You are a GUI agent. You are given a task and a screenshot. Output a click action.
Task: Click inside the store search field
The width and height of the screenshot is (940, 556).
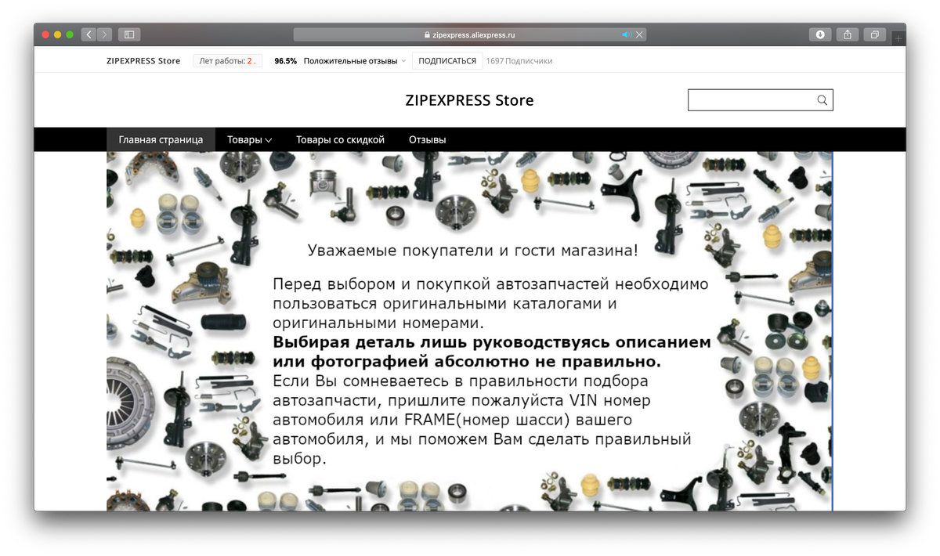[x=752, y=99]
